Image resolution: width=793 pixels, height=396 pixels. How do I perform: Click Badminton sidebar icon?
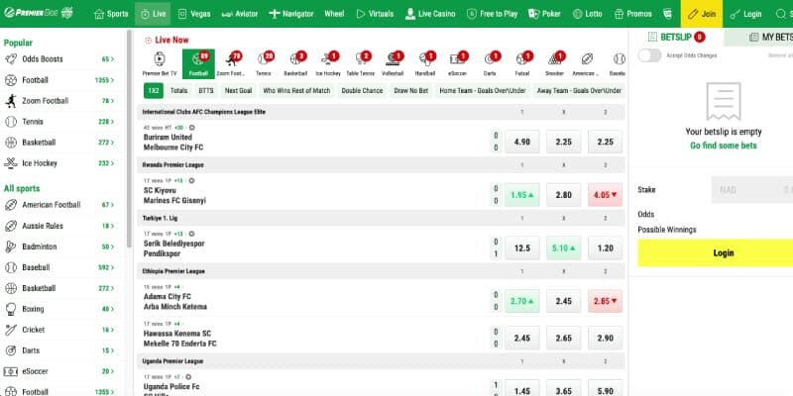pos(11,247)
